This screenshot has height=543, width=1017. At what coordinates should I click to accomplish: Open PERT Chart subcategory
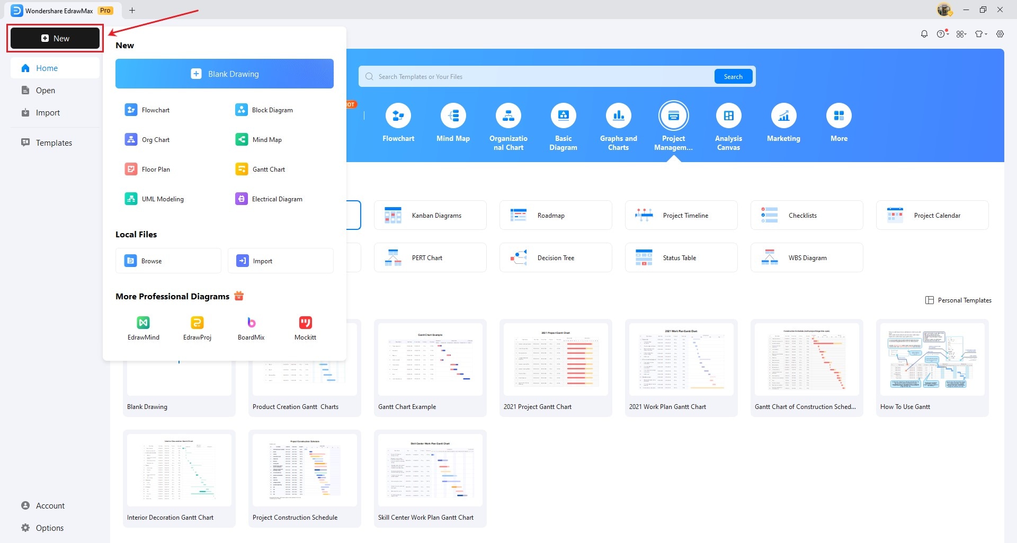(x=430, y=257)
